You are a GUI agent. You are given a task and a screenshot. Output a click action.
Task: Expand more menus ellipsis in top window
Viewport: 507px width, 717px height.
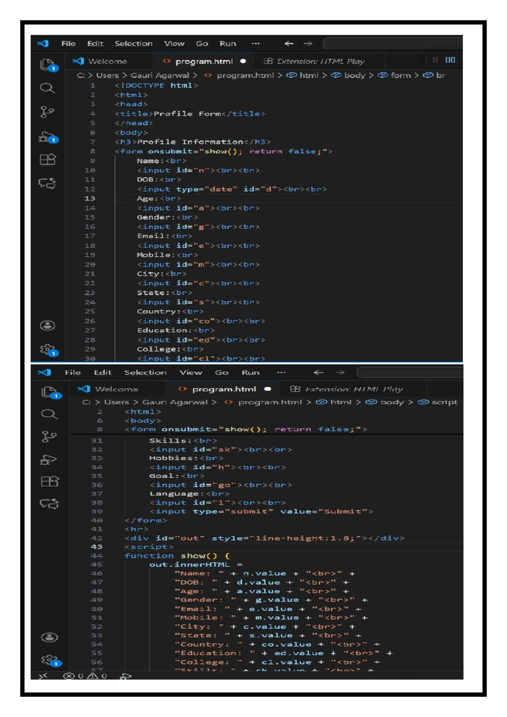click(x=256, y=44)
